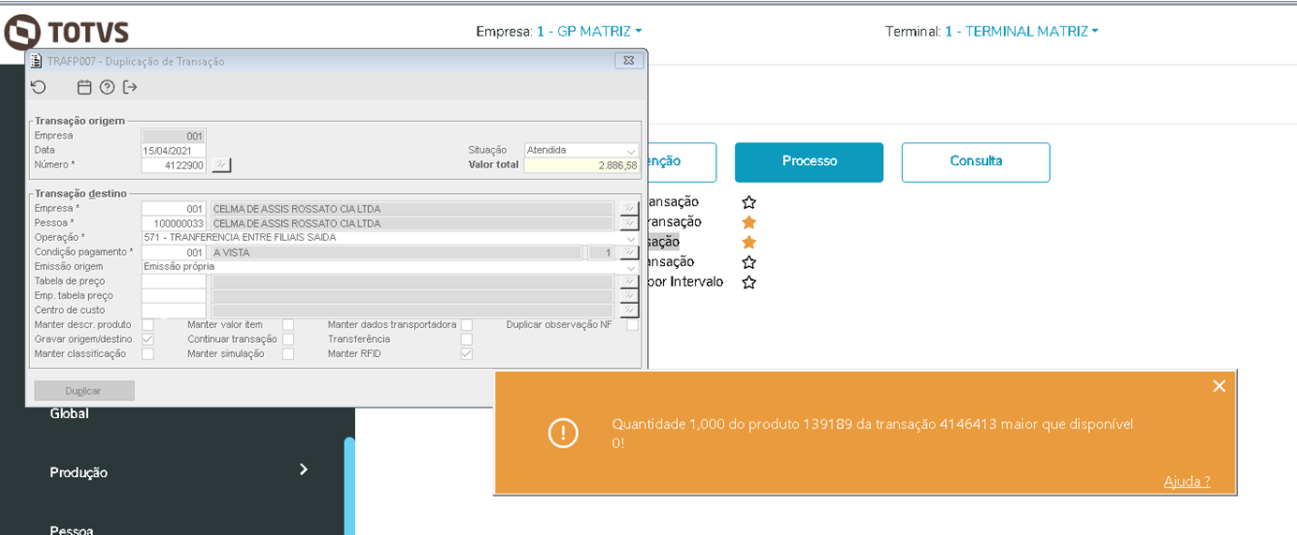Click lookup button on Centro de custo row
The height and width of the screenshot is (535, 1297).
click(629, 310)
